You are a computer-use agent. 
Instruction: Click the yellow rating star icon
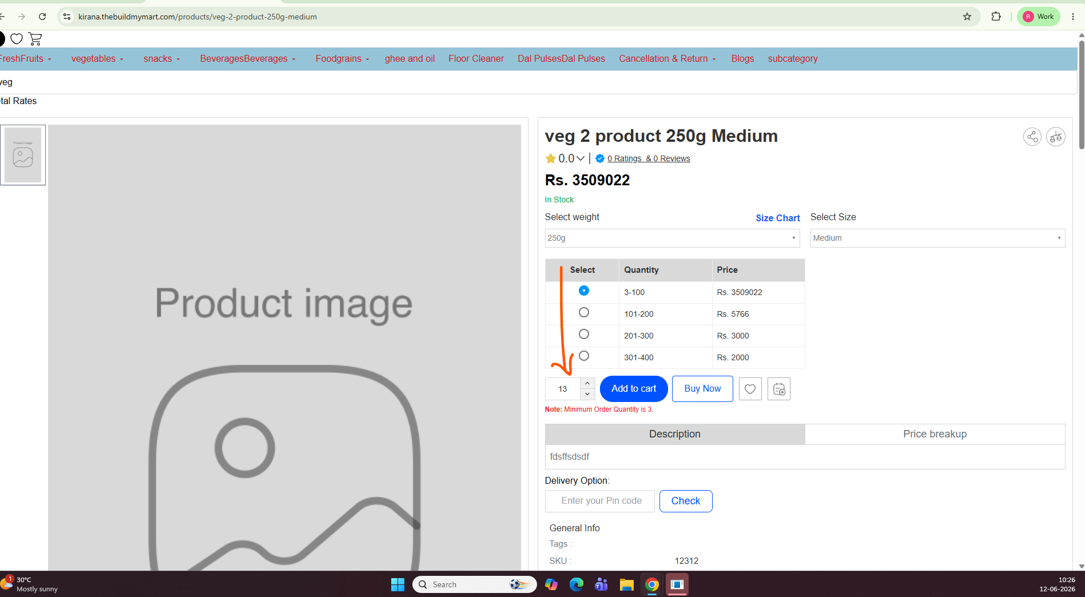tap(550, 158)
